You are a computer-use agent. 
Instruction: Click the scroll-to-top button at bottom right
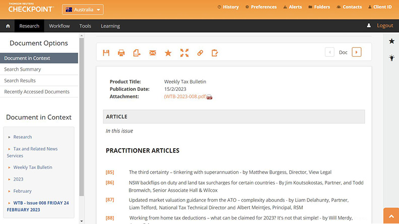[391, 216]
